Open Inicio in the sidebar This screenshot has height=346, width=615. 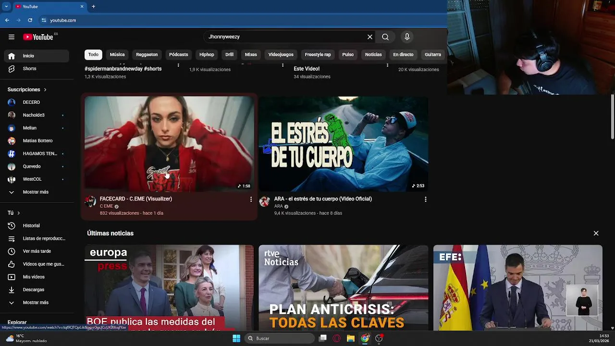click(37, 56)
